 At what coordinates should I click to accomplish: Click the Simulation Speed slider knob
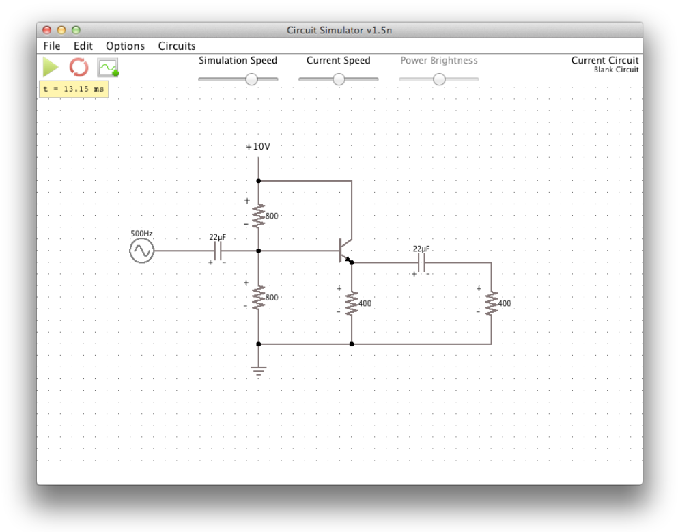click(252, 79)
